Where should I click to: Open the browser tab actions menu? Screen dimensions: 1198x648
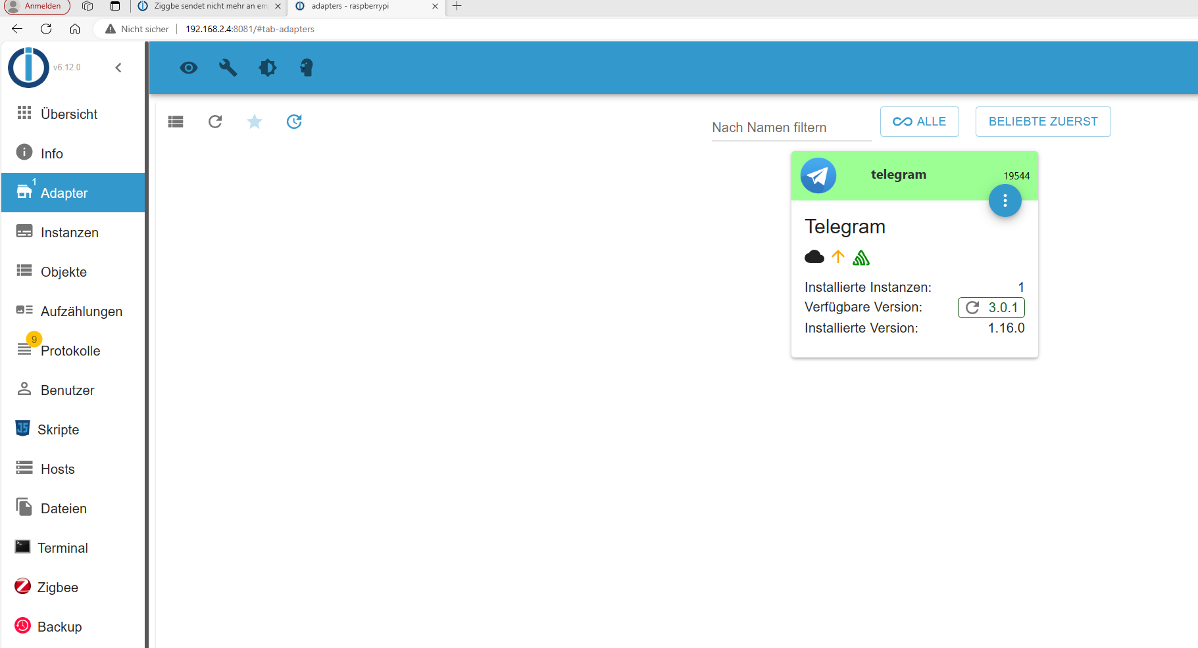(x=115, y=6)
